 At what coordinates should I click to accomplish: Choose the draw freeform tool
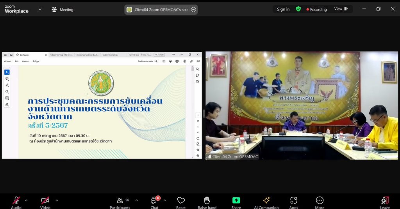click(7, 91)
